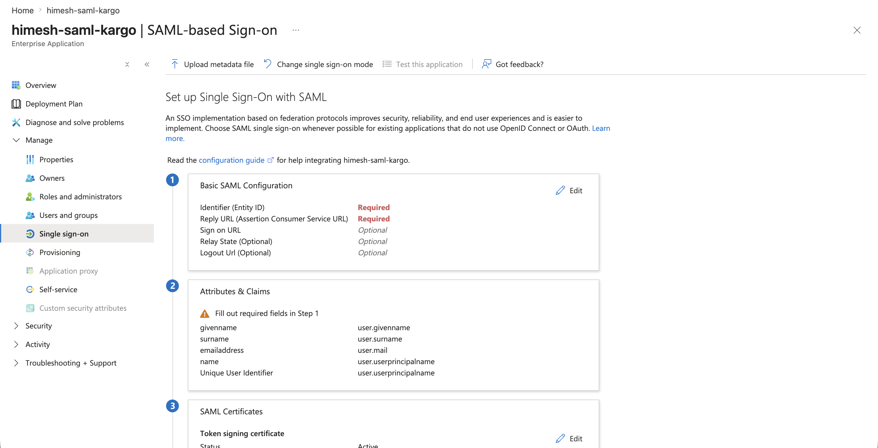Click the Learn more link
The image size is (878, 448).
click(601, 128)
